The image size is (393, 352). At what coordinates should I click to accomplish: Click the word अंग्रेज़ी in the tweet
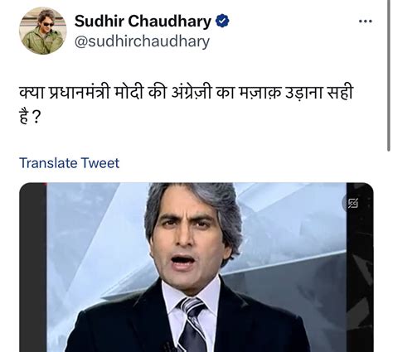[x=191, y=93]
